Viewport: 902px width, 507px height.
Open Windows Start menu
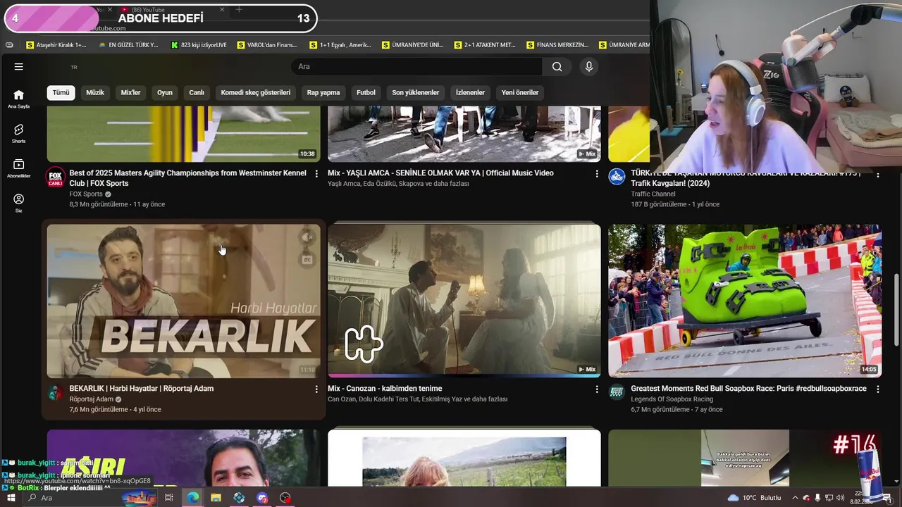11,498
